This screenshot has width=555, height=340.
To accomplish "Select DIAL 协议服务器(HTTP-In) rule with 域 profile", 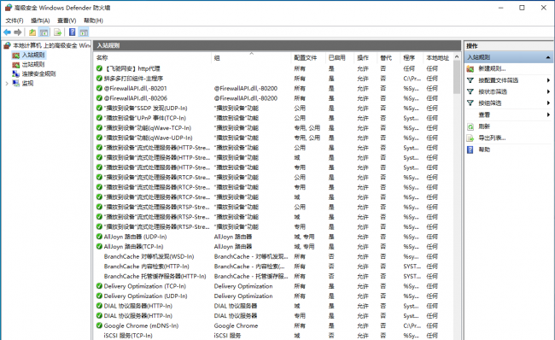I will pyautogui.click(x=138, y=306).
